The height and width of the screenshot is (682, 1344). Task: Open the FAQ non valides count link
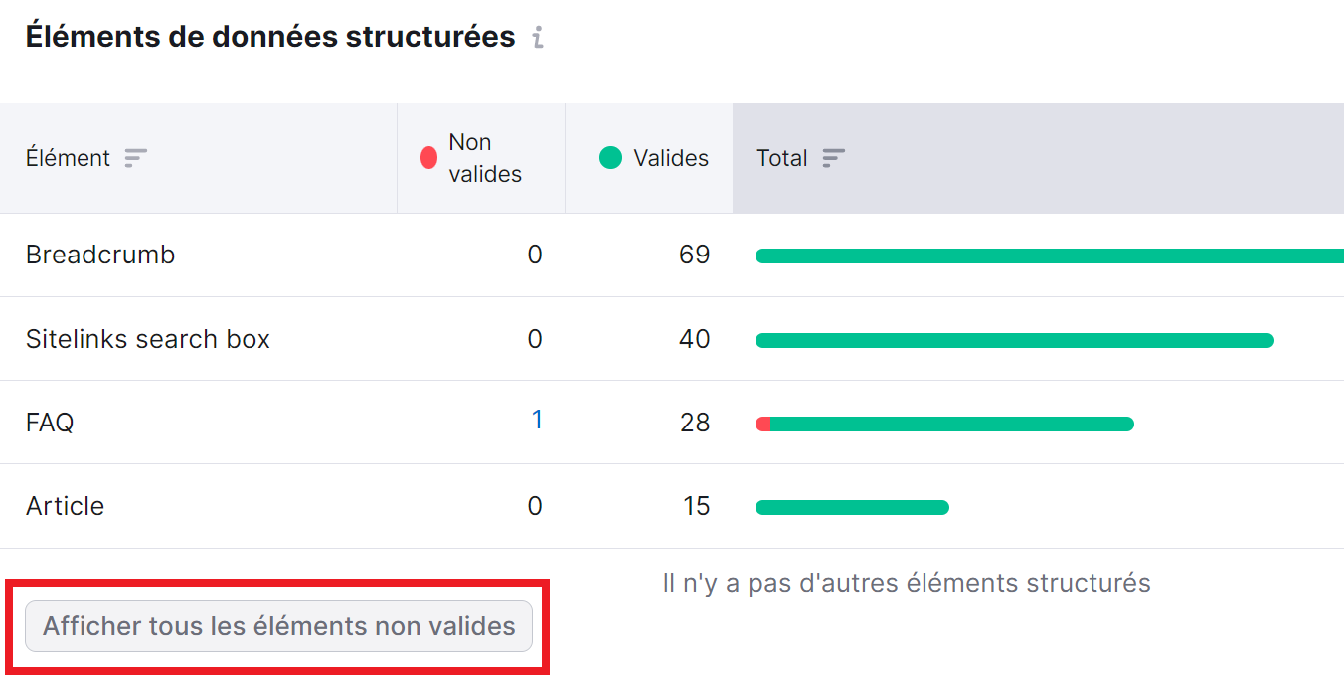click(538, 420)
